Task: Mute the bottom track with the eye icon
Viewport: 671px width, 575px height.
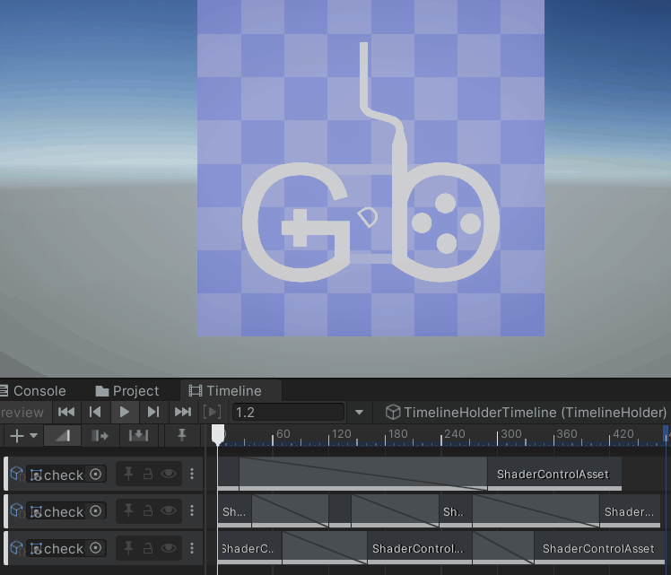Action: (x=169, y=547)
